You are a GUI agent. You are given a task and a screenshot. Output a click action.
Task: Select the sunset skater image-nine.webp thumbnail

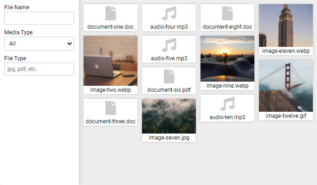(x=227, y=58)
